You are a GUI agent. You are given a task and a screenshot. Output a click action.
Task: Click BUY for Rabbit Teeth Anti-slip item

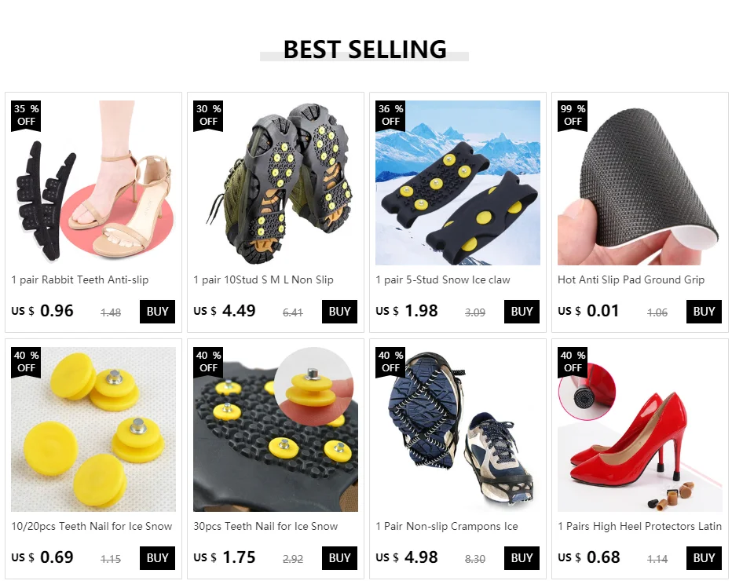(157, 312)
